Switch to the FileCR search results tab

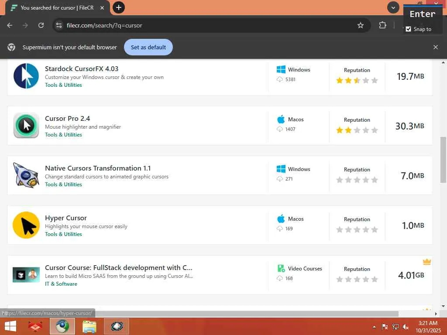pyautogui.click(x=56, y=8)
